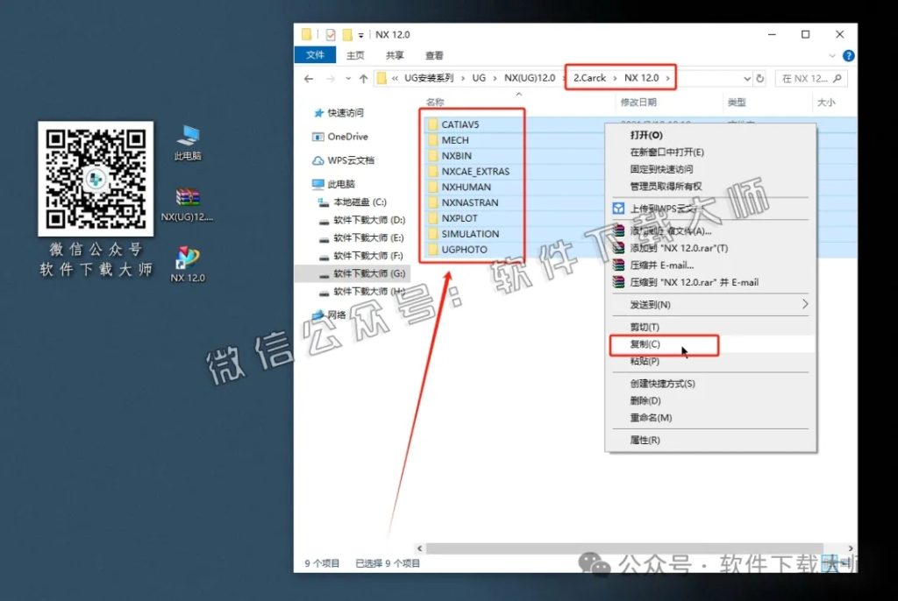Click the back navigation arrow
The height and width of the screenshot is (601, 898).
[307, 77]
